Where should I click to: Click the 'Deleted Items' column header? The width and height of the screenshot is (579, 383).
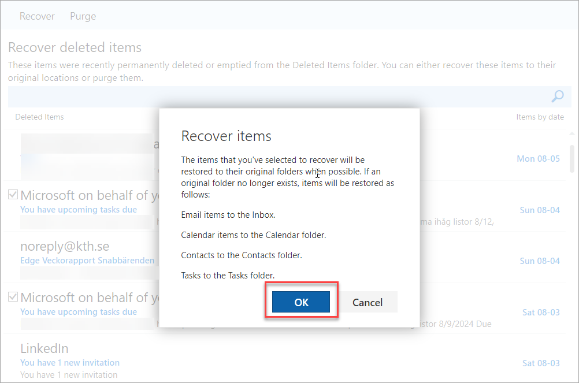tap(39, 117)
